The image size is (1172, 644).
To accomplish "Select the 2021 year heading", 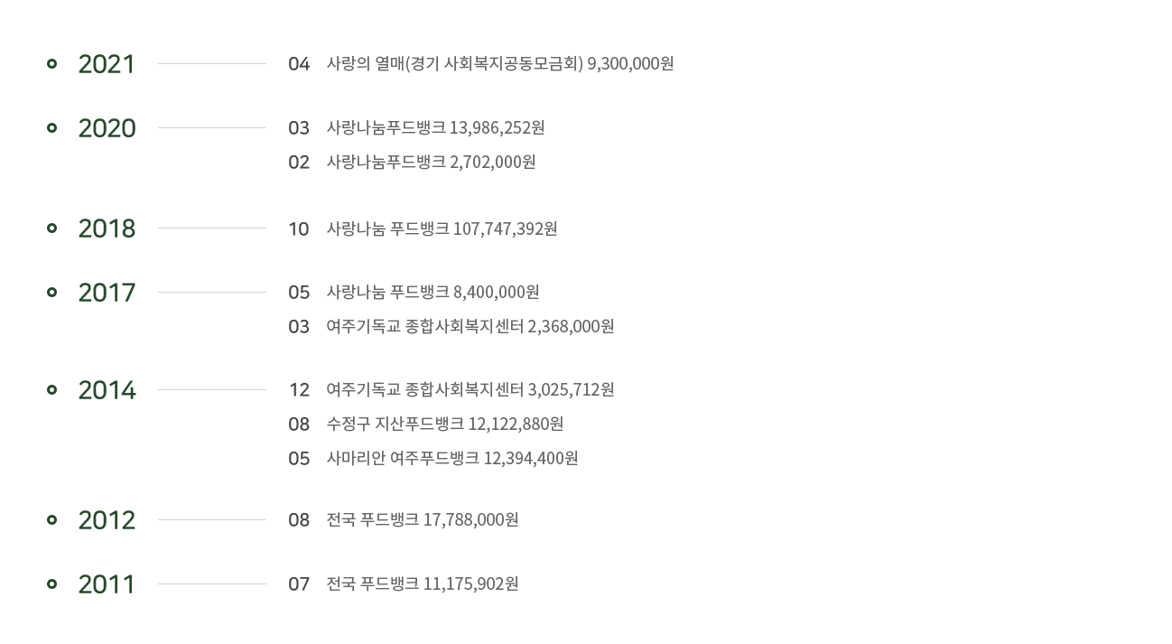I will click(107, 64).
